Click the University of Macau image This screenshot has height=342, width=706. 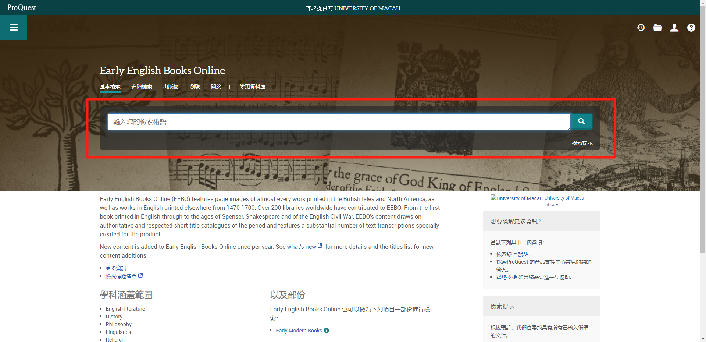click(x=516, y=198)
